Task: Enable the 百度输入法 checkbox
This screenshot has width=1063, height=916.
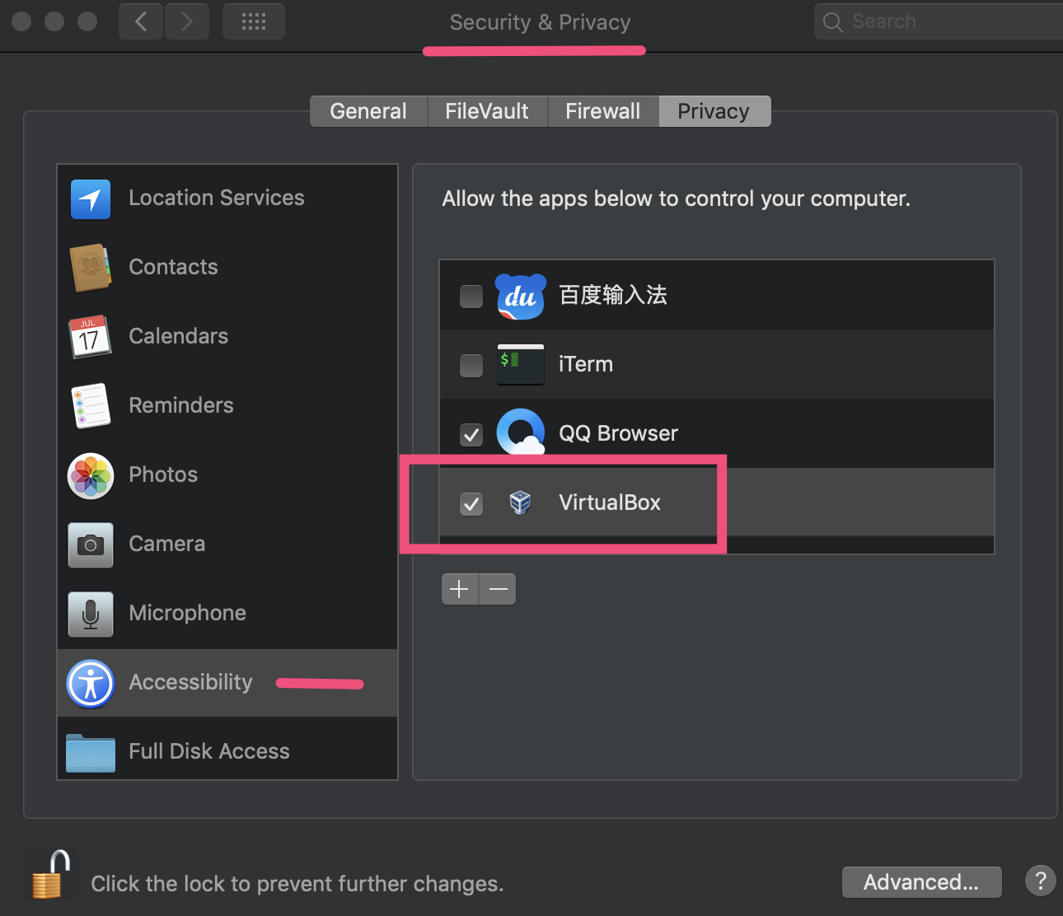Action: (471, 296)
